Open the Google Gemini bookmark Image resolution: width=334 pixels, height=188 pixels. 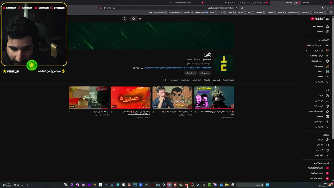coord(176,12)
